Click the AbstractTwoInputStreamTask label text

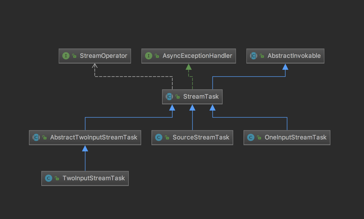[94, 137]
